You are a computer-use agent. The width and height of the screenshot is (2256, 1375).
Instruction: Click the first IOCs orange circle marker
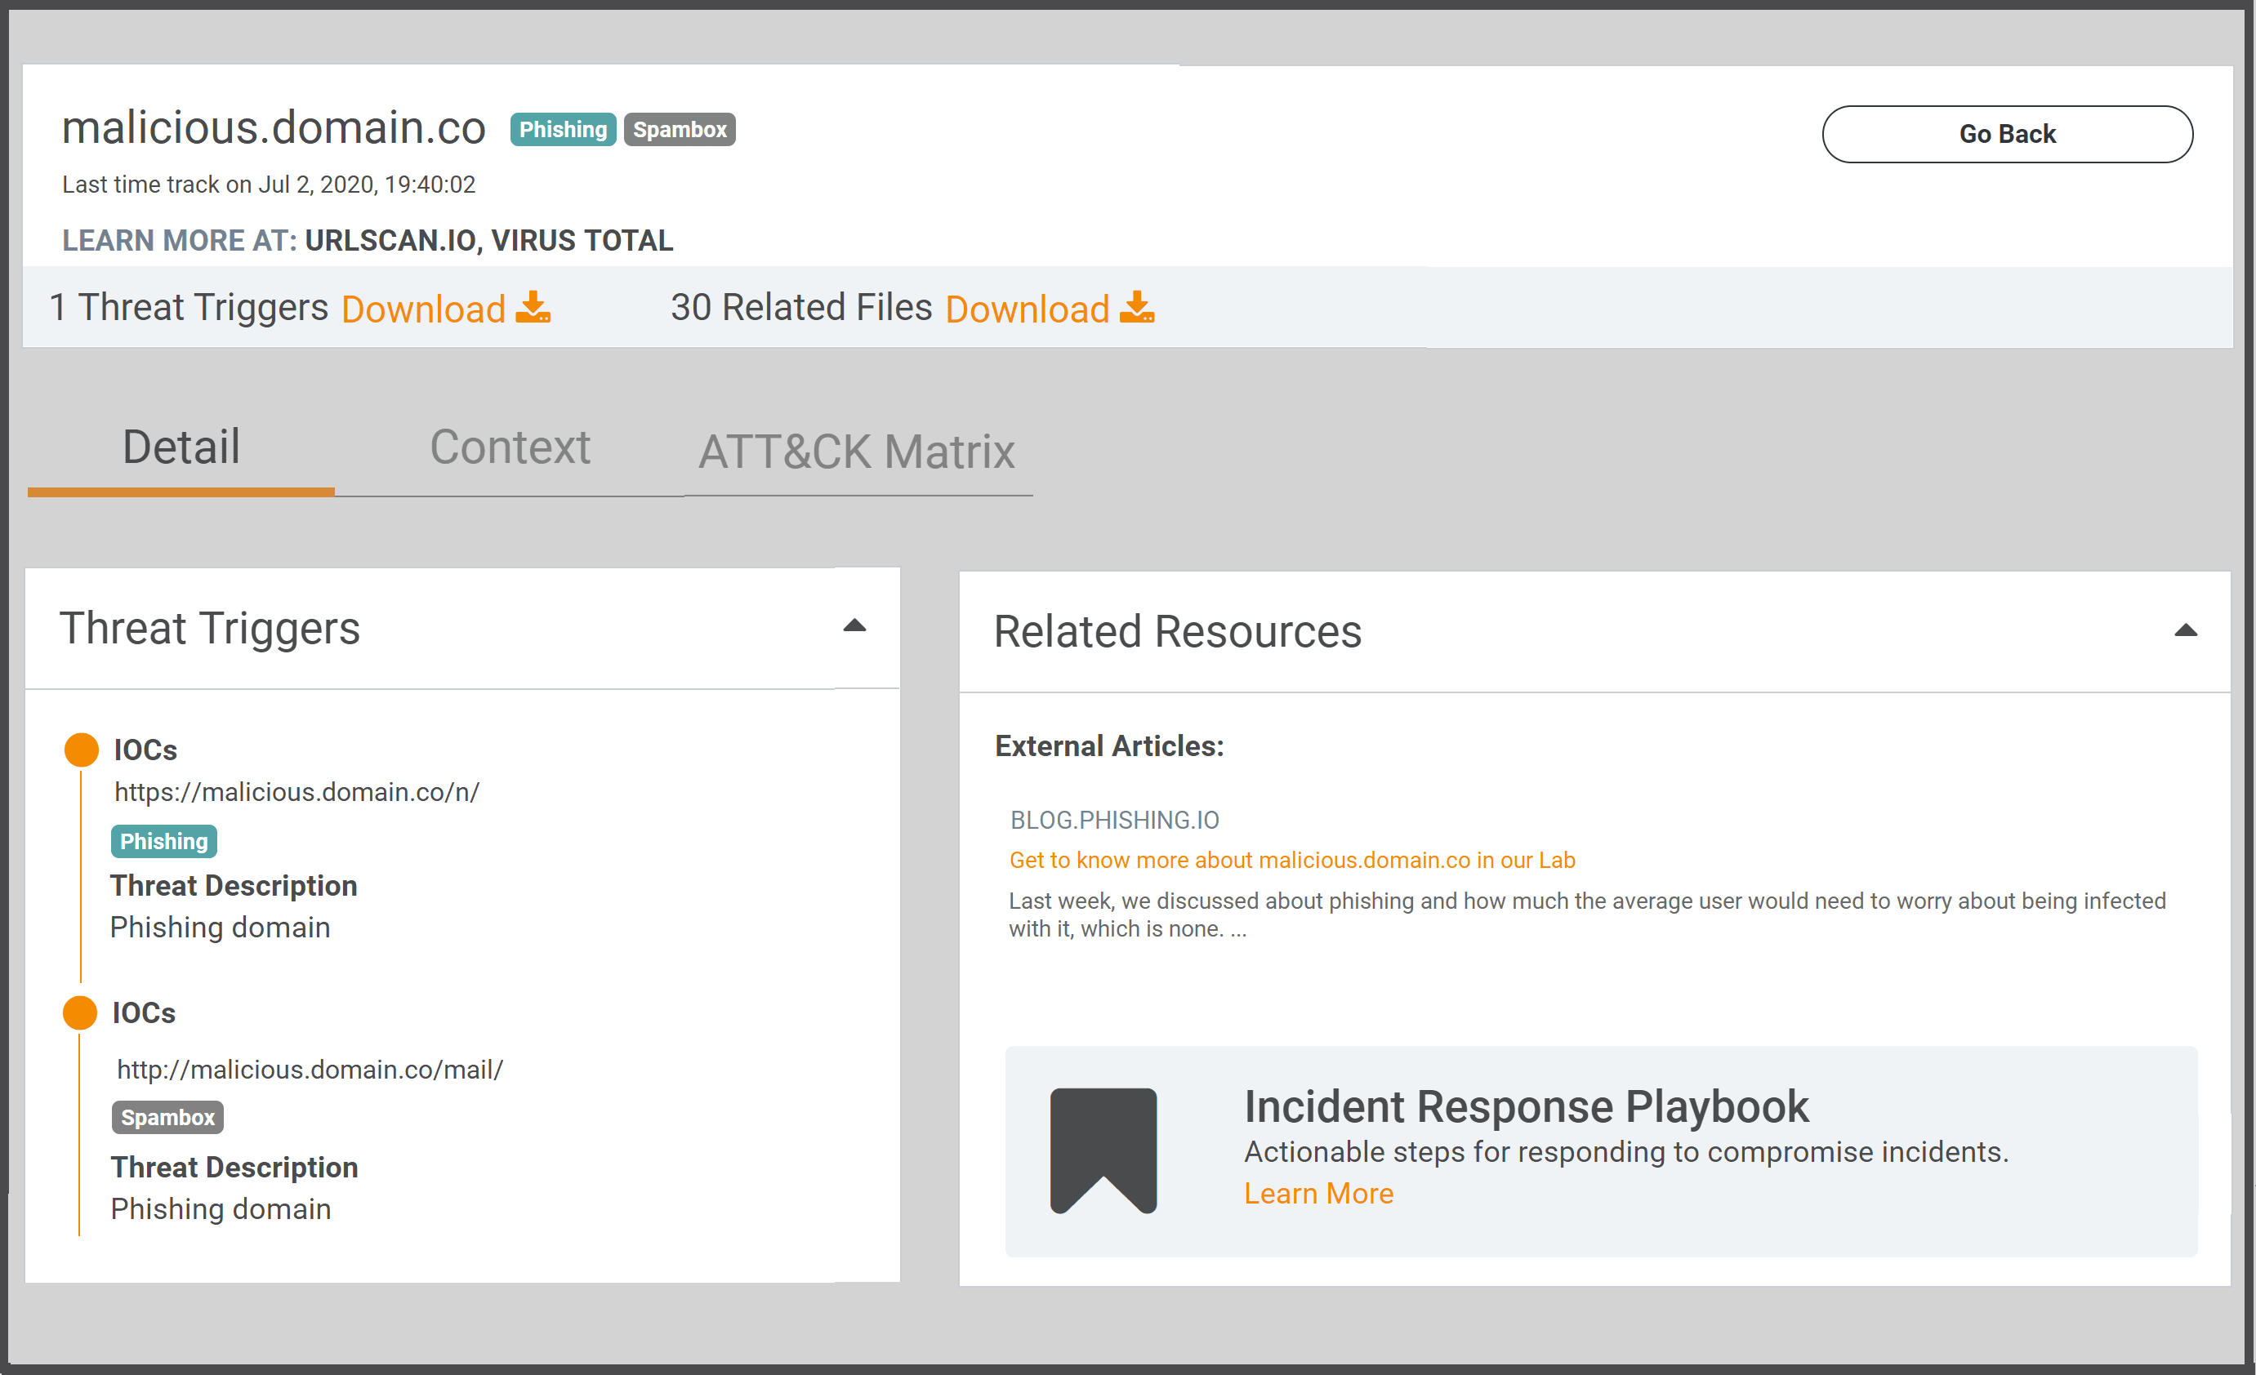(x=82, y=749)
